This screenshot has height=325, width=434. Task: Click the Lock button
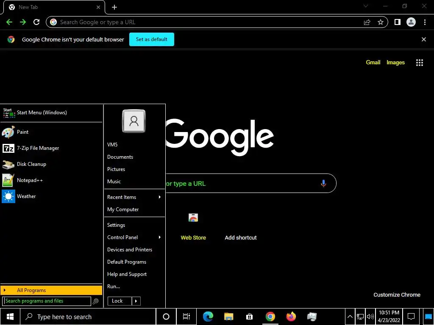tap(120, 301)
